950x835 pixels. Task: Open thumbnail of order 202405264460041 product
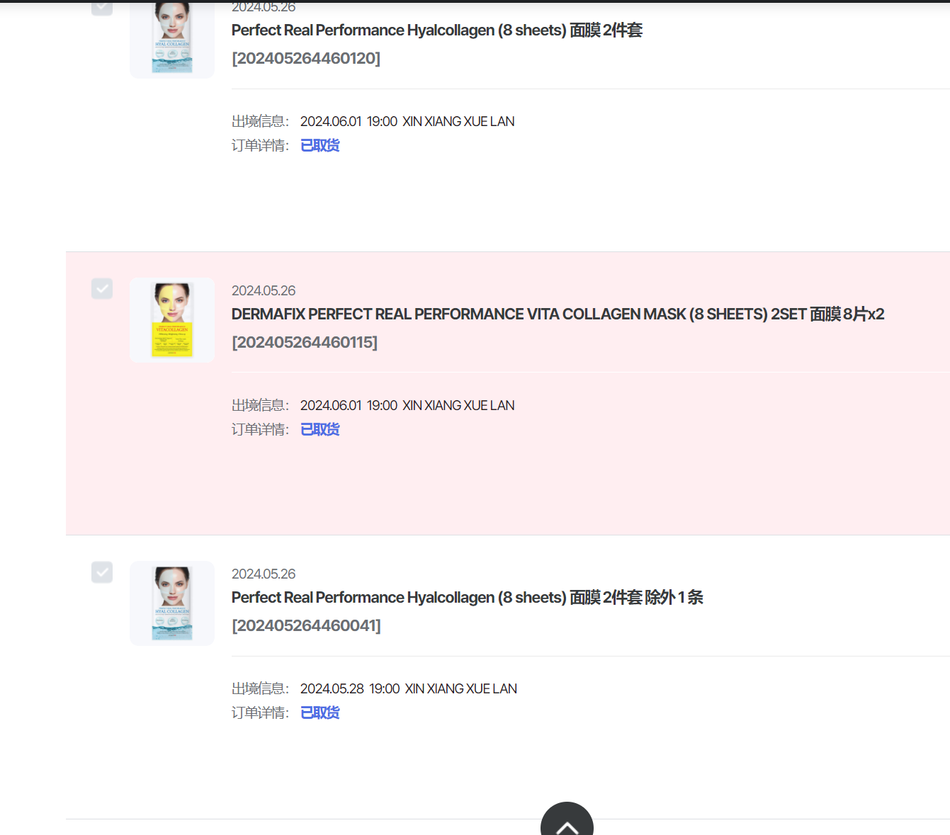point(172,603)
